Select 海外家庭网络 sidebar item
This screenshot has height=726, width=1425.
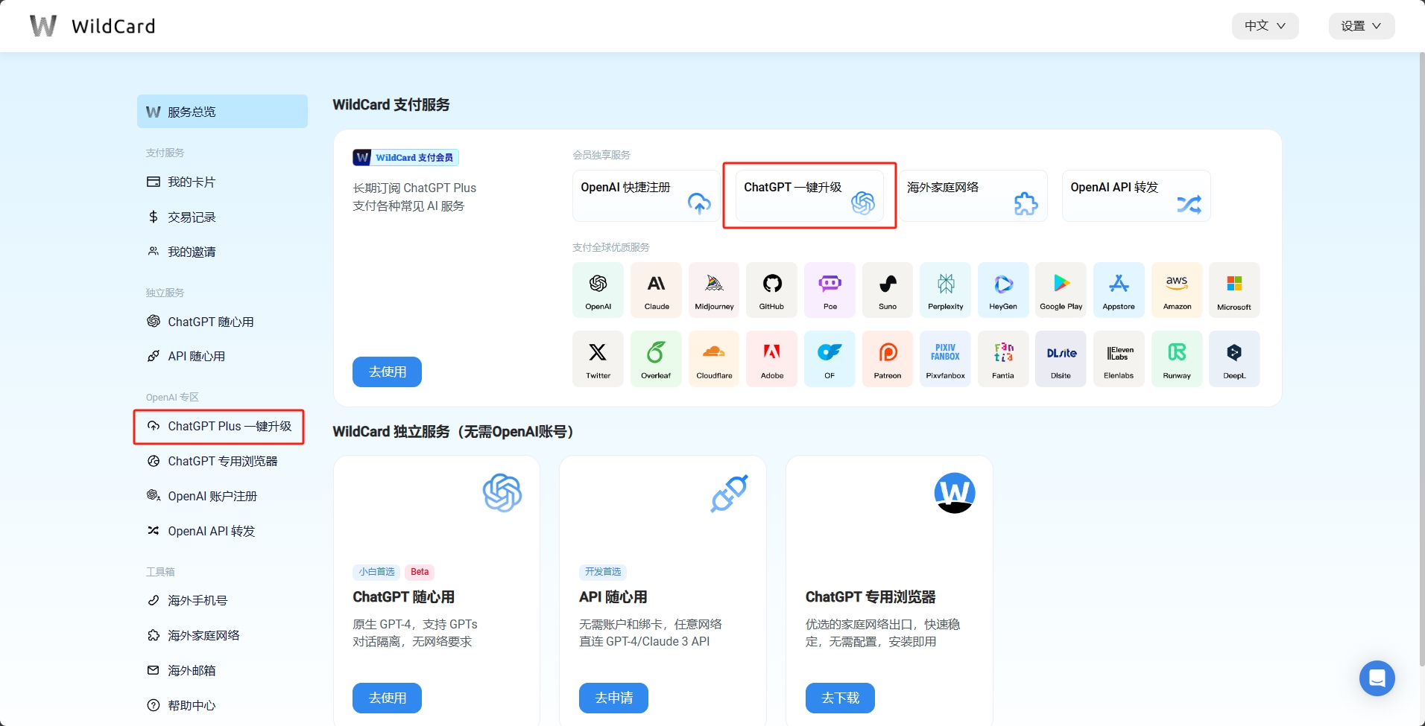coord(222,635)
